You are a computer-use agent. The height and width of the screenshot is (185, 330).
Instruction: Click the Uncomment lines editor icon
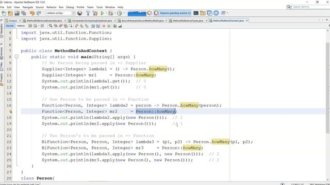(x=120, y=26)
